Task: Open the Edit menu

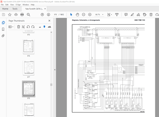Action: (x=7, y=5)
